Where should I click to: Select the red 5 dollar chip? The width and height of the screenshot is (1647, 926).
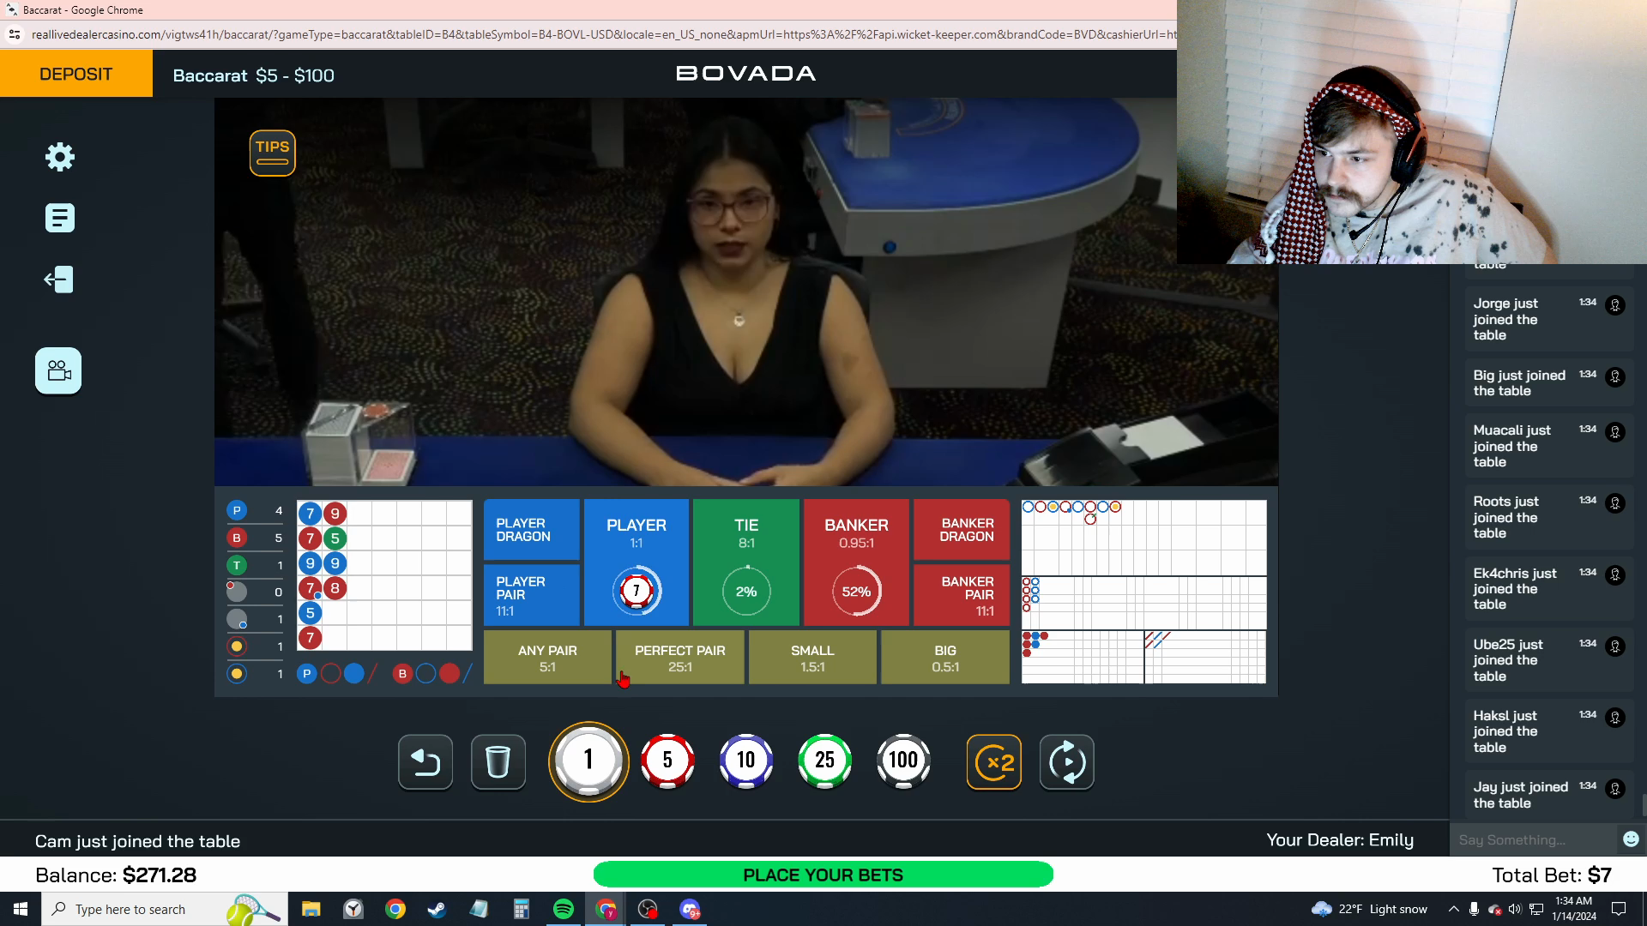pos(667,761)
